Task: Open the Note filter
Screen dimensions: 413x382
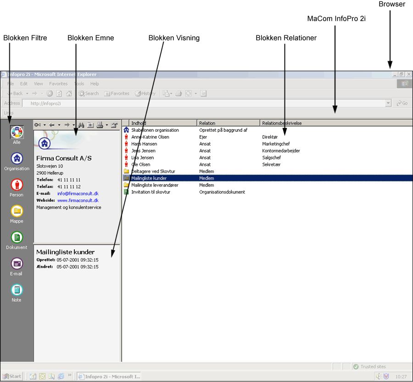Action: point(17,290)
